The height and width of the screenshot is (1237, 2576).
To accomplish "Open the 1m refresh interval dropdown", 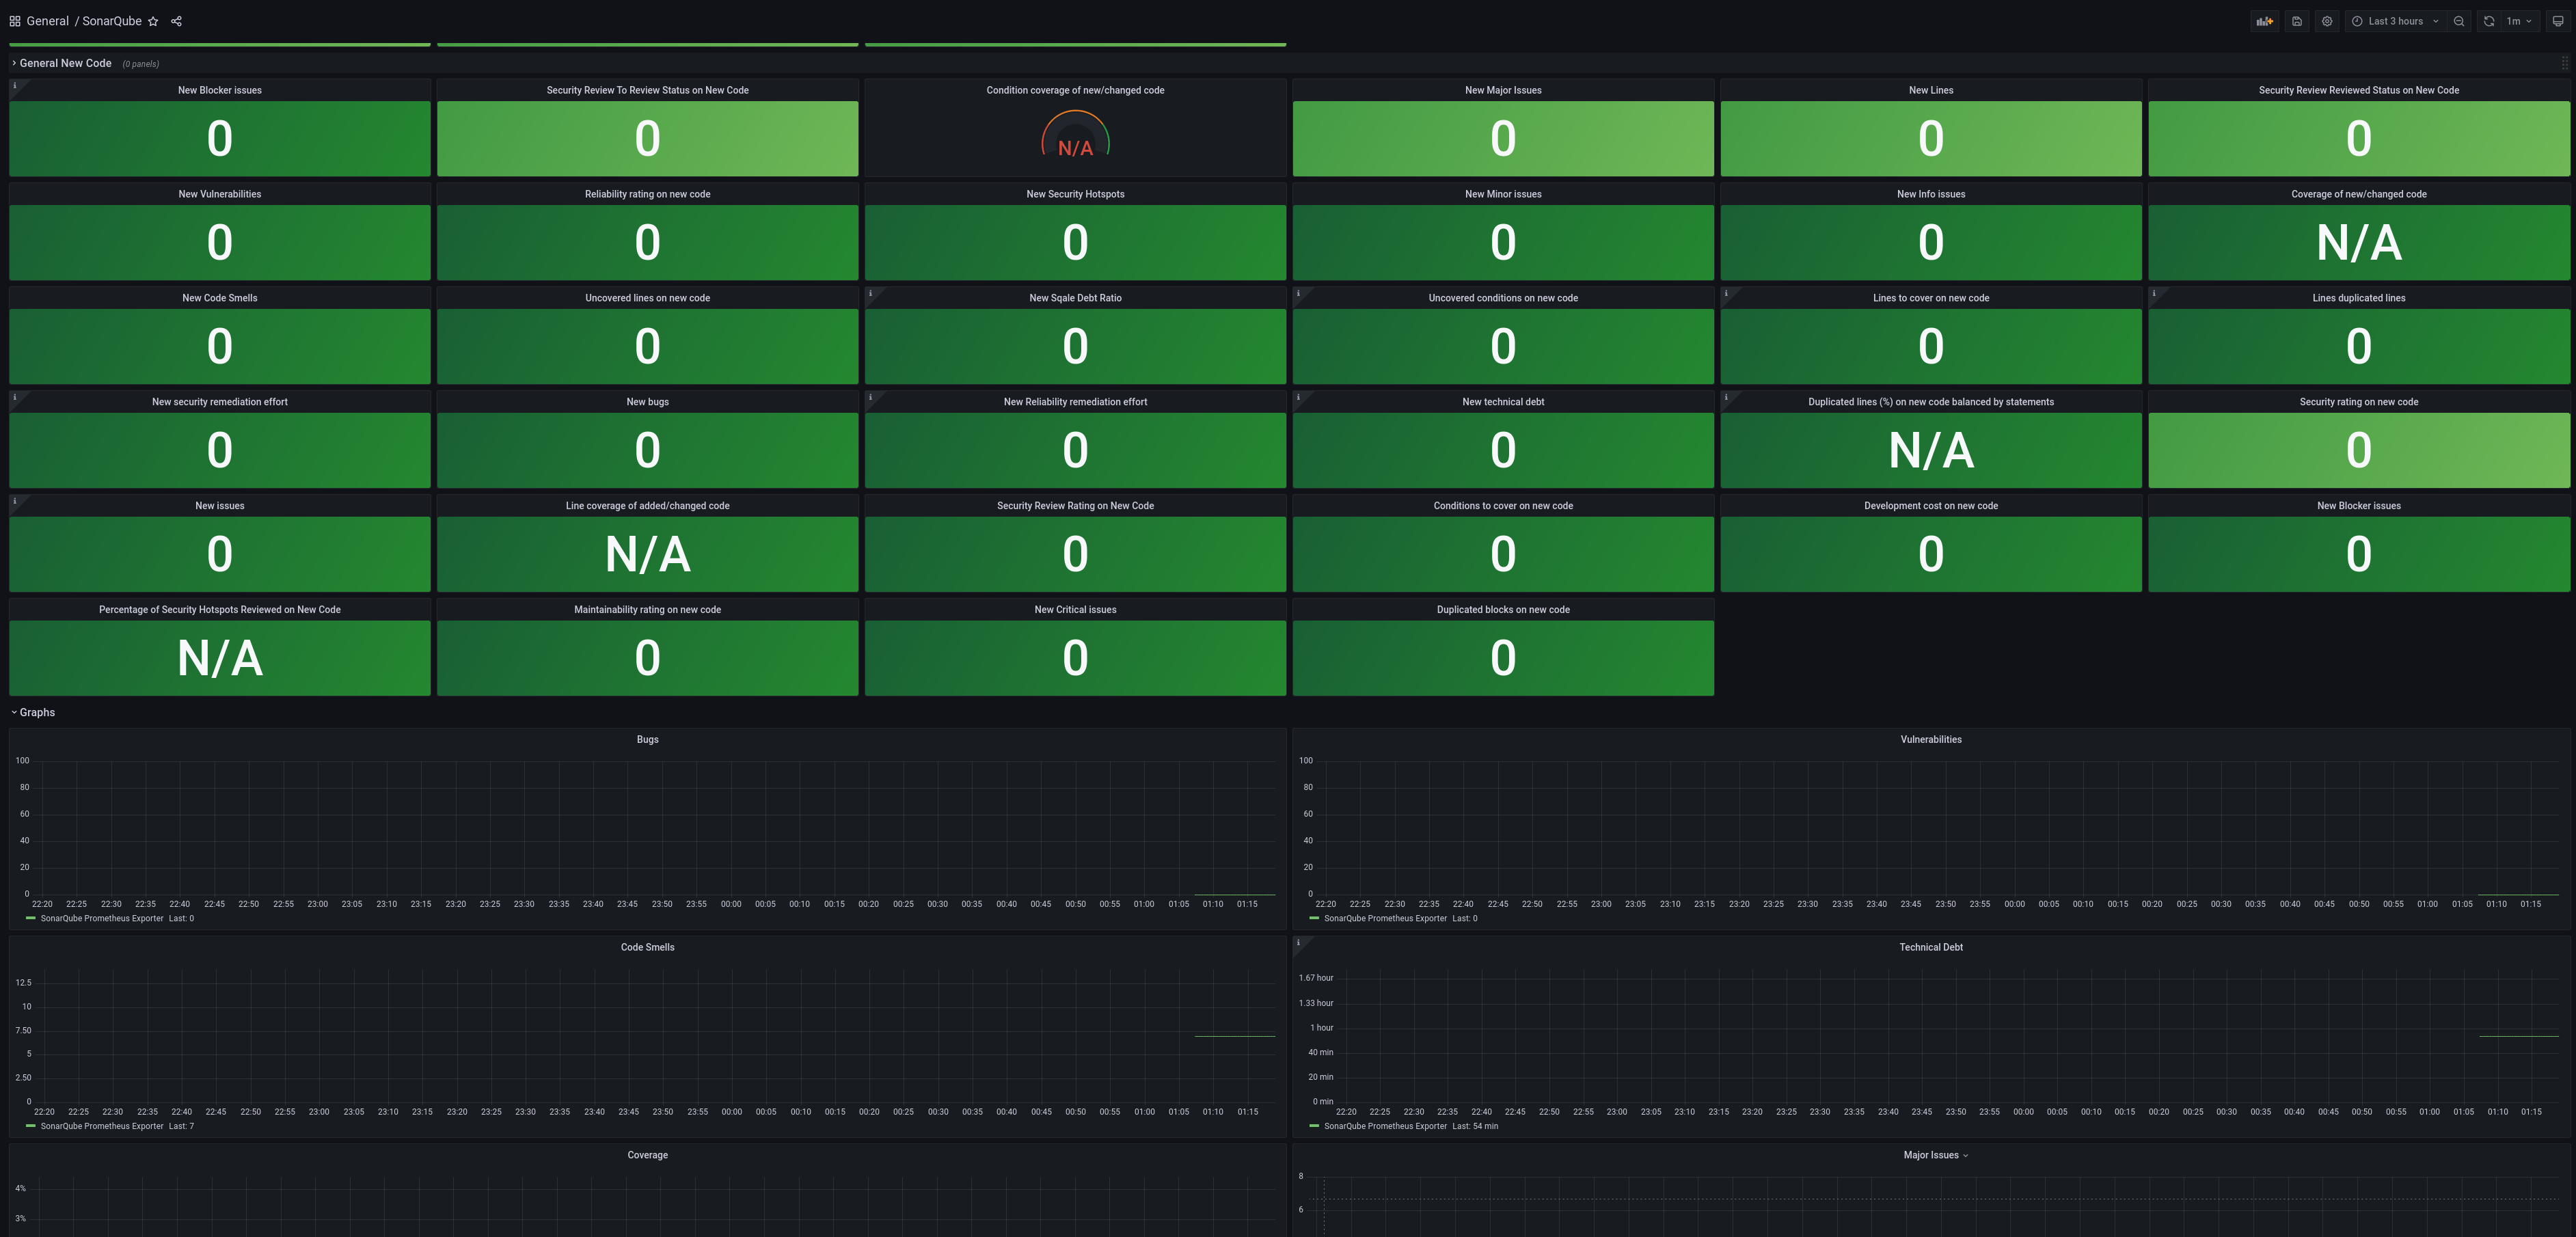I will click(x=2518, y=21).
